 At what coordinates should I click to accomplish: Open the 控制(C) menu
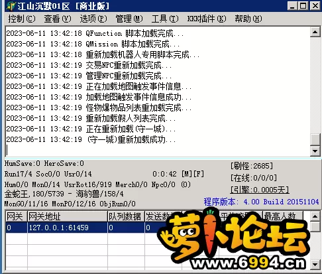(22, 19)
